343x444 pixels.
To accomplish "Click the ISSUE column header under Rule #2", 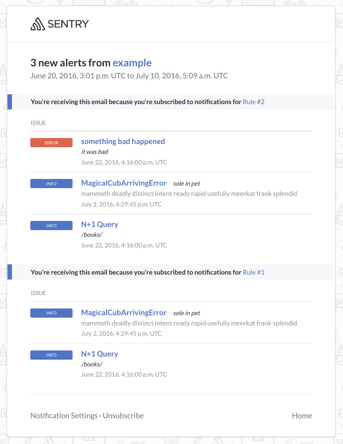I will 38,123.
